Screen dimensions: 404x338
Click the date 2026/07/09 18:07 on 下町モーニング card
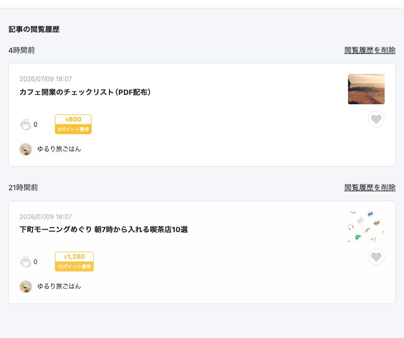(46, 217)
